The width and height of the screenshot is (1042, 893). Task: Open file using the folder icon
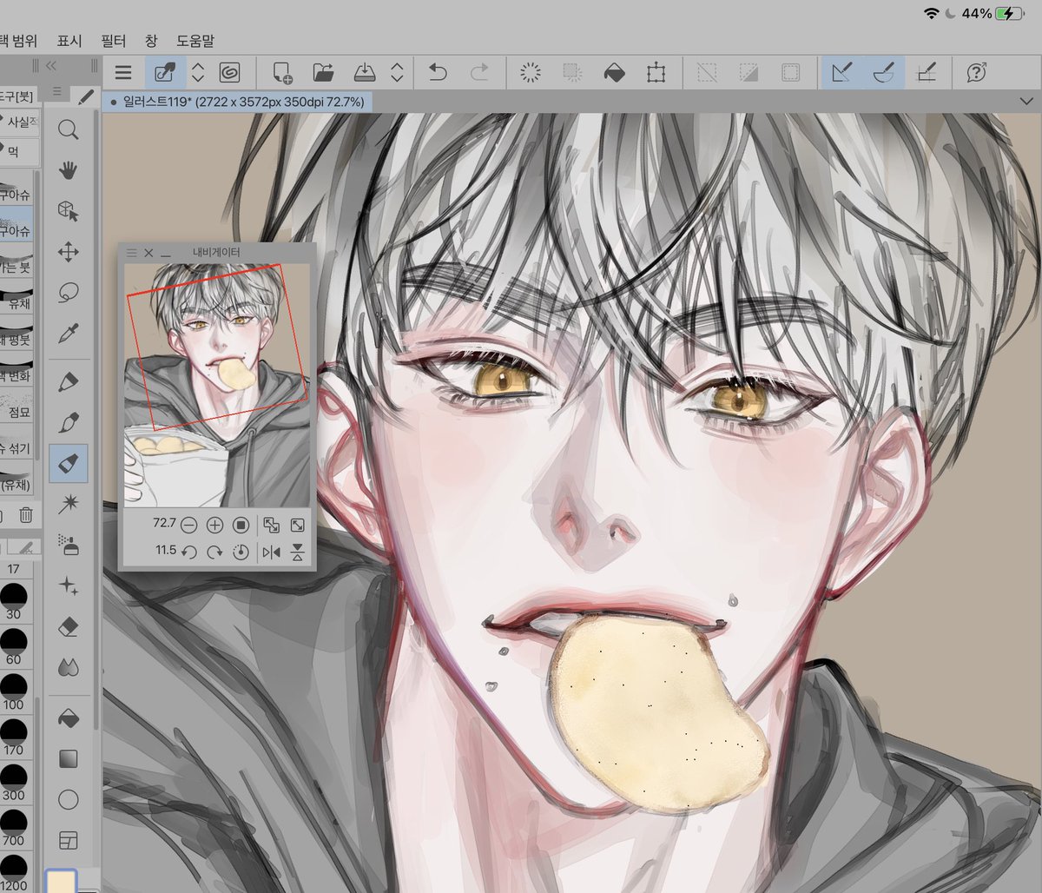click(x=323, y=73)
